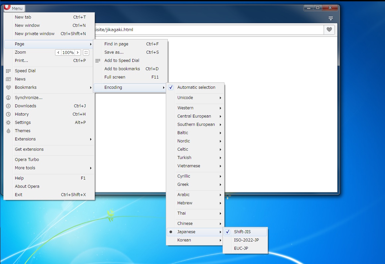
Task: Open the Arabic encoding submenu
Action: [195, 195]
